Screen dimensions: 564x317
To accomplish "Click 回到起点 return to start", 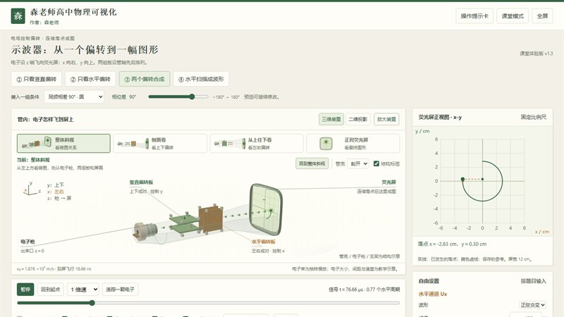I will (x=50, y=290).
